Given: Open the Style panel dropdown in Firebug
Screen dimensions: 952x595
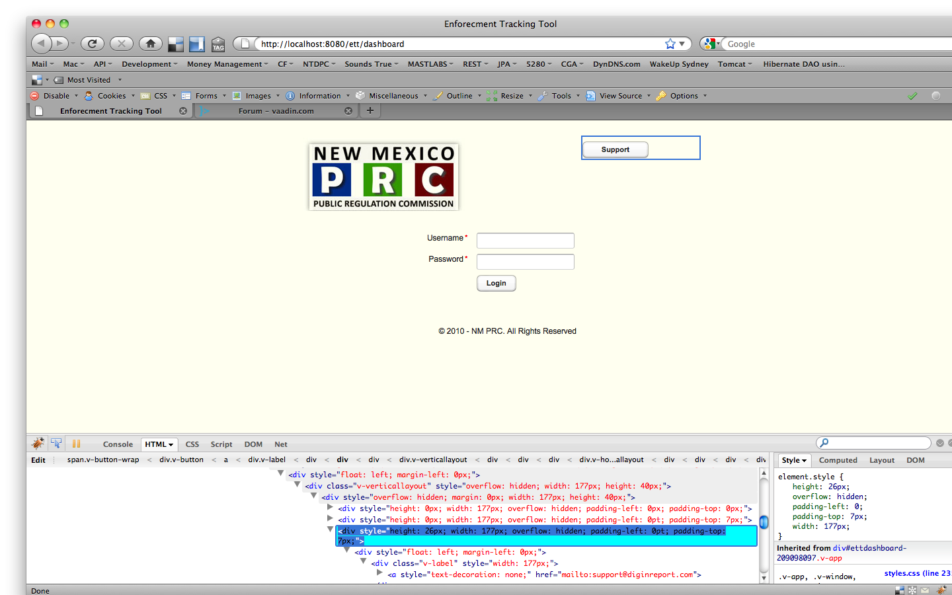Looking at the screenshot, I should [x=794, y=460].
